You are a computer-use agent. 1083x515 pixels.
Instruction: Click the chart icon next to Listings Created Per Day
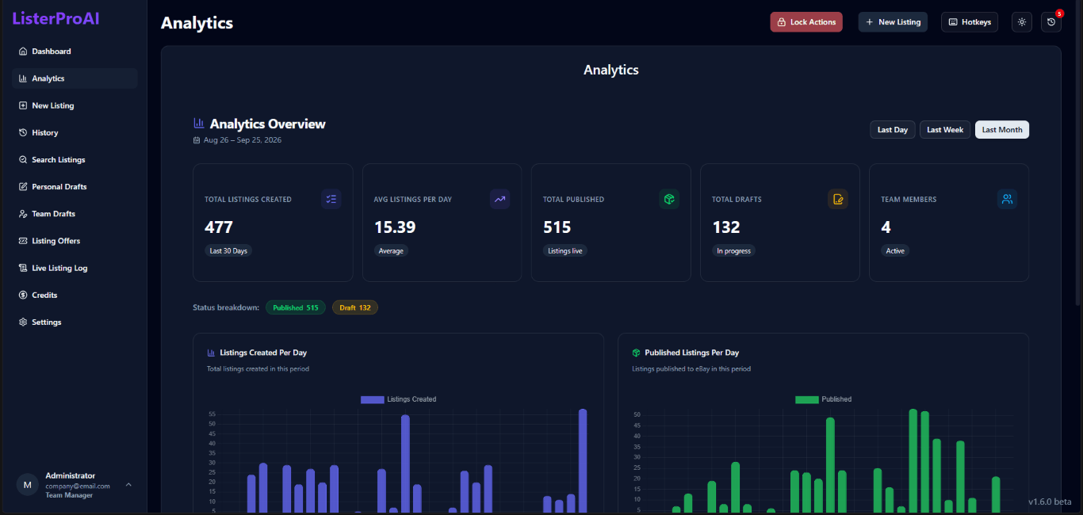[211, 353]
